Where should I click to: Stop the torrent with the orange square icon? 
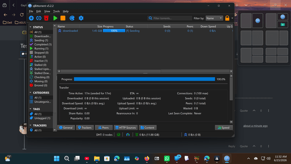click(x=63, y=18)
